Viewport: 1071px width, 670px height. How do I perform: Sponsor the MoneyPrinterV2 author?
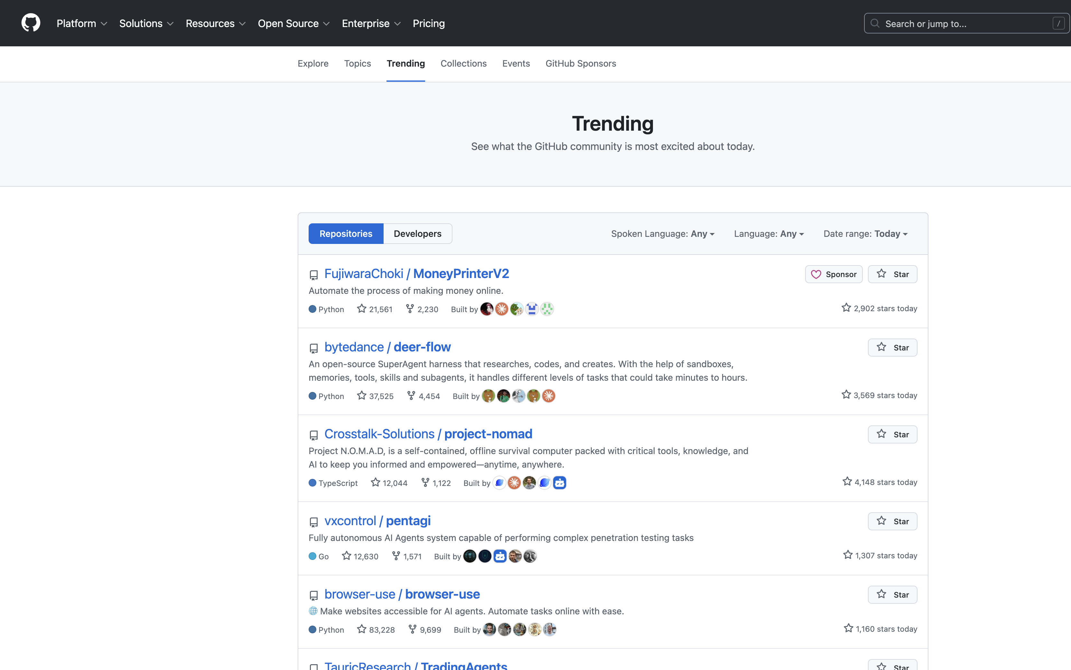tap(834, 274)
